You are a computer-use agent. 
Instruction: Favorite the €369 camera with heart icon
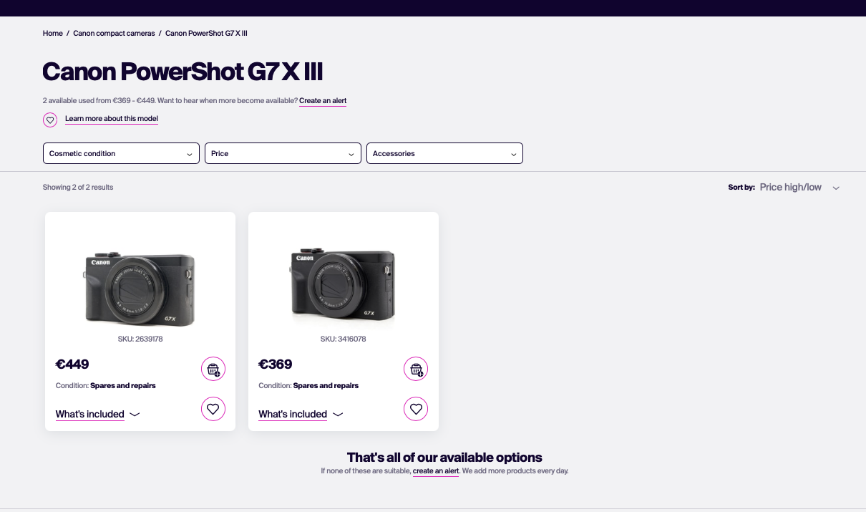pyautogui.click(x=416, y=409)
